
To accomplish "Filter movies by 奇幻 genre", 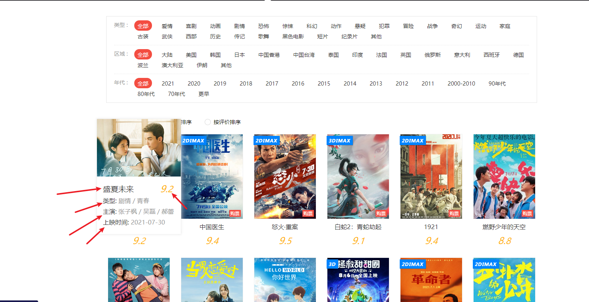I will click(x=457, y=26).
